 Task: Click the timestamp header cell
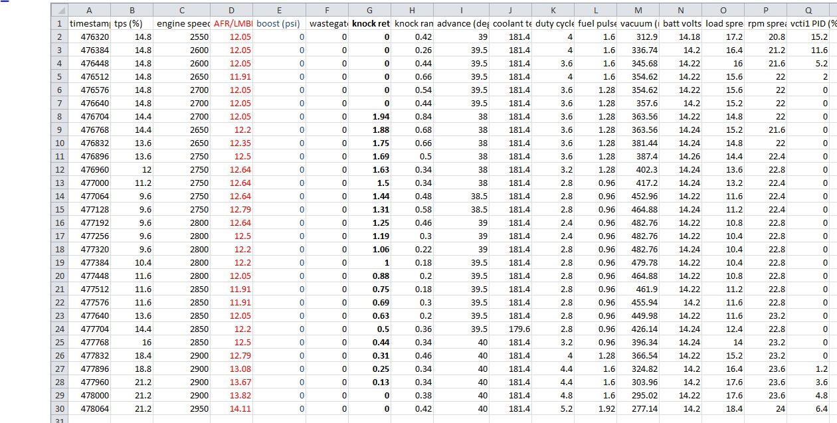(x=90, y=23)
